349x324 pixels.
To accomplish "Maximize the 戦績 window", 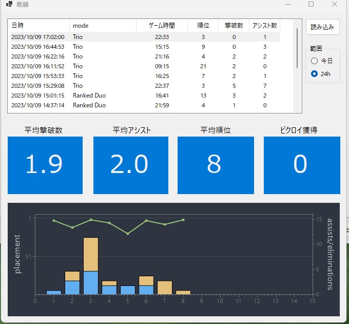I will 311,4.
